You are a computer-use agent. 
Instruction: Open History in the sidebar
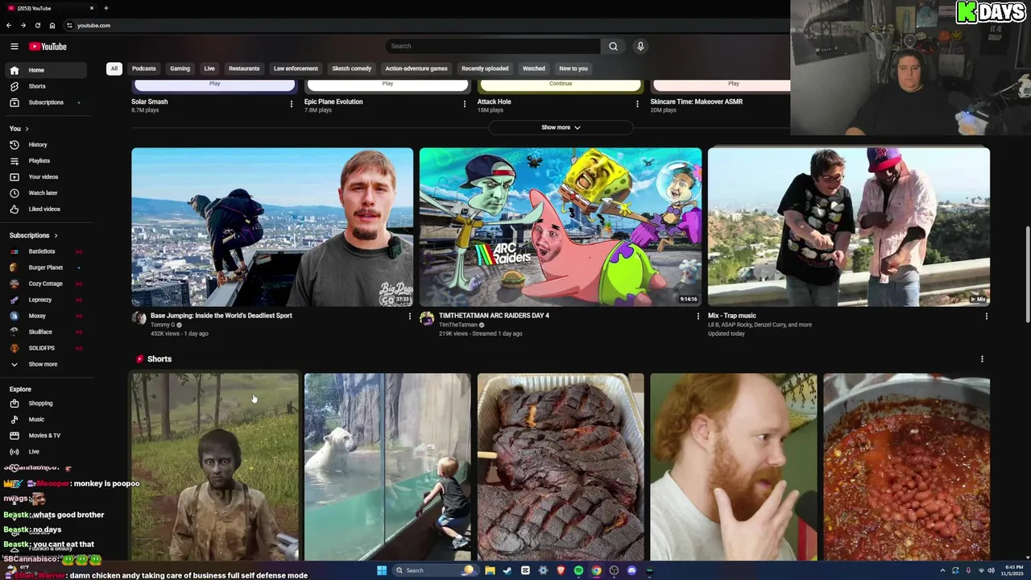click(x=45, y=145)
